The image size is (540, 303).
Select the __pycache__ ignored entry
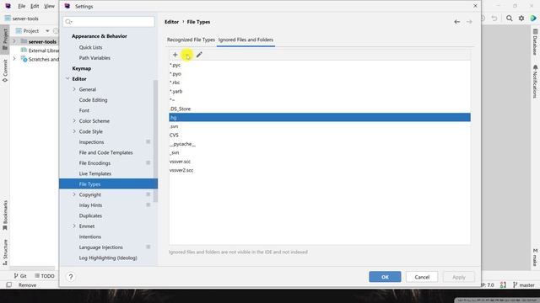point(320,144)
